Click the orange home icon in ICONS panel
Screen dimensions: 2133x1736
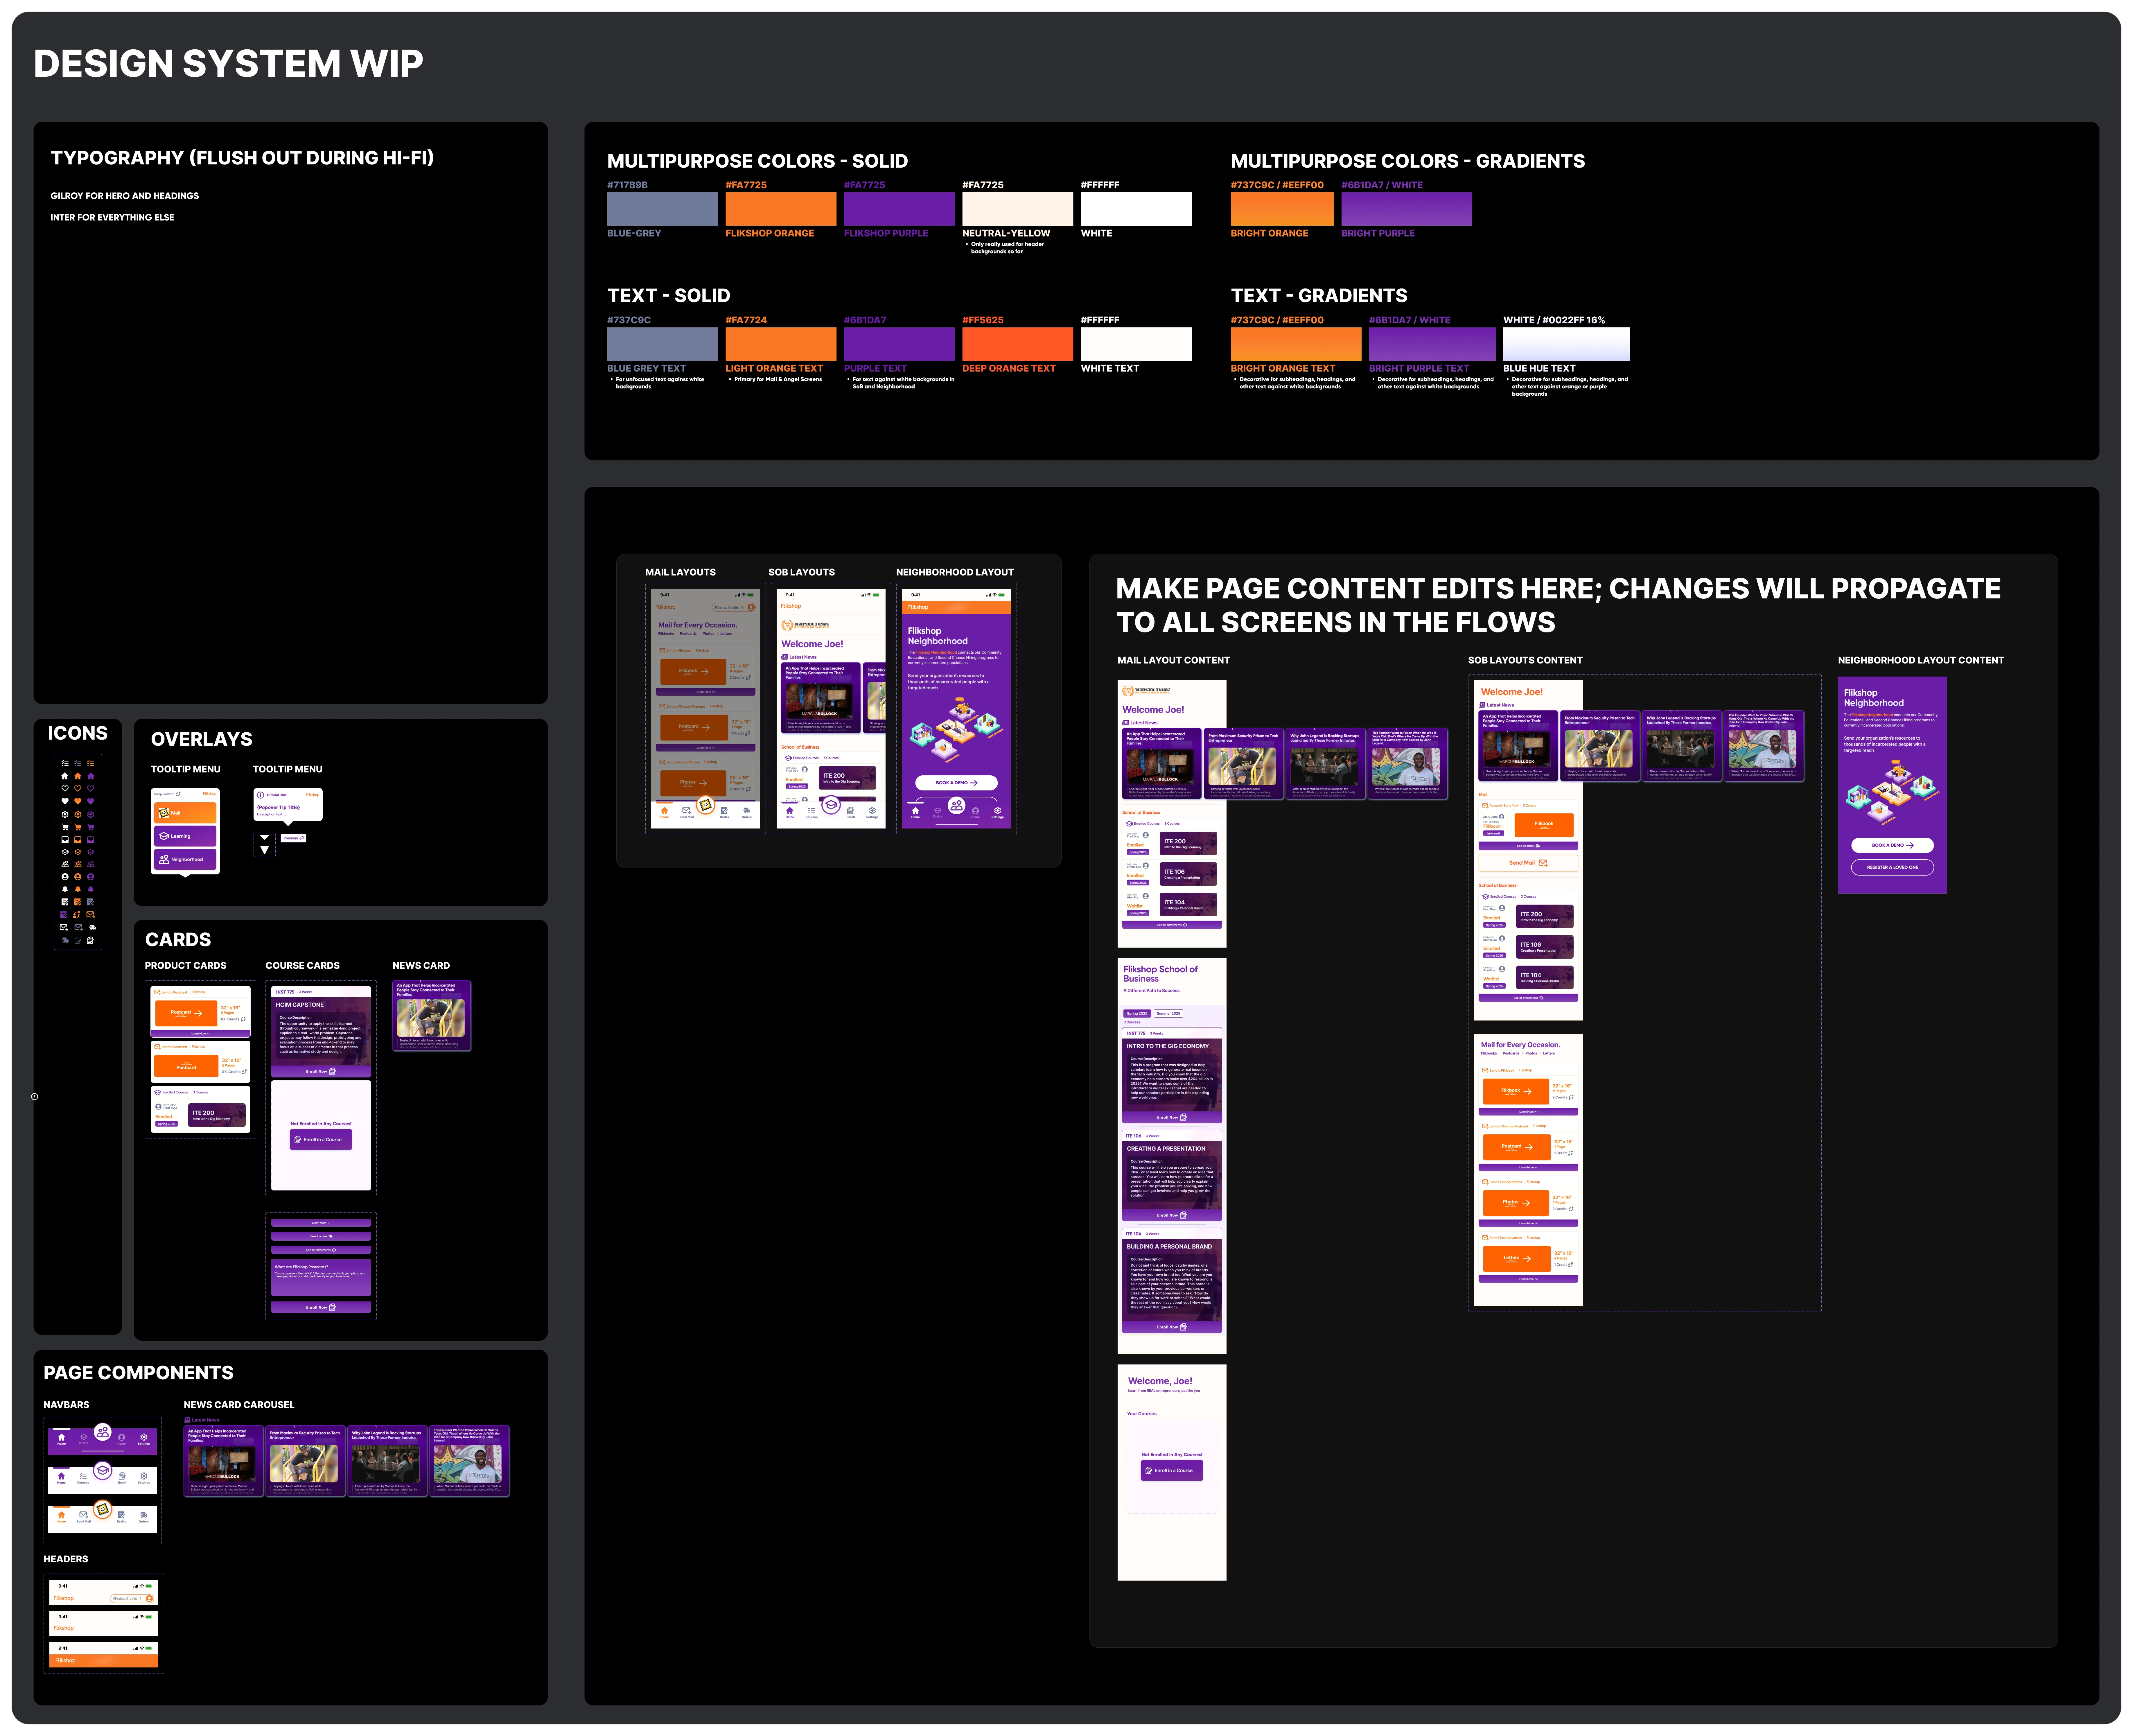tap(78, 776)
